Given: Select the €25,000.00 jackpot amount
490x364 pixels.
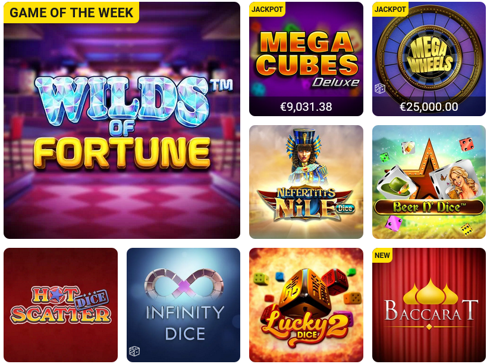Looking at the screenshot, I should (x=429, y=107).
